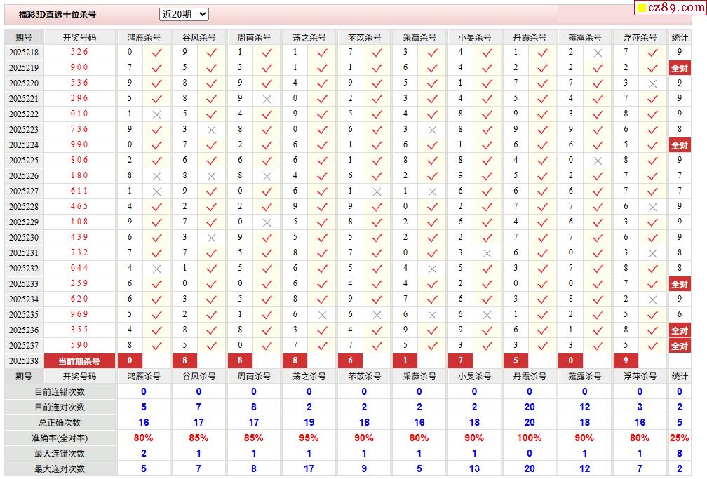Viewport: 707px width, 479px height.
Task: Click the red 0 kill number under 鸿雁杀号 in row 2025238
Action: point(130,360)
